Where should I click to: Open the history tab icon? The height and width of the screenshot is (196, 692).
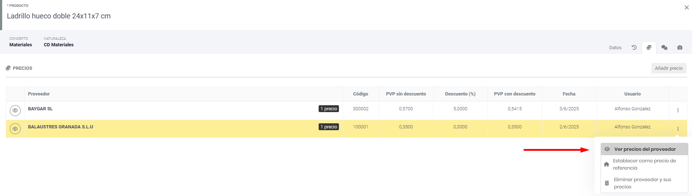[x=634, y=47]
